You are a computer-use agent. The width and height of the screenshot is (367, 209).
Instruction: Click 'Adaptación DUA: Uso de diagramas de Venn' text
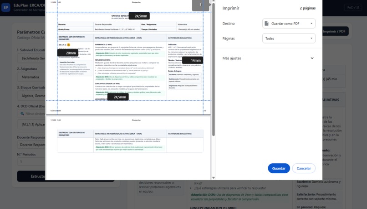(239, 197)
